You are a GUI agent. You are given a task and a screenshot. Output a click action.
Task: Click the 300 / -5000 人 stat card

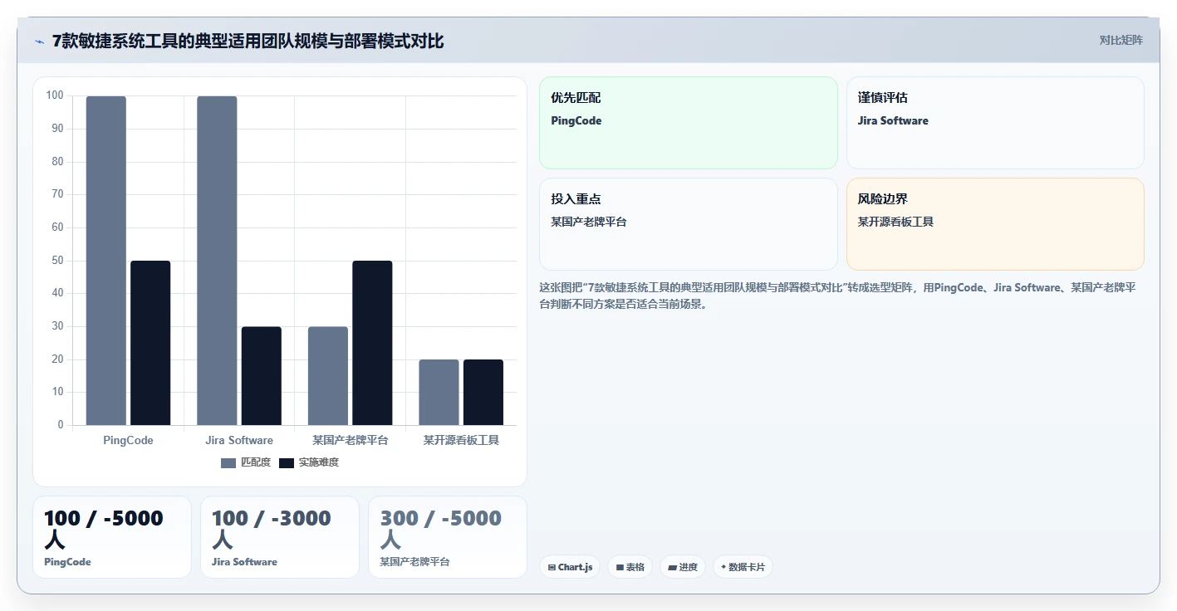click(448, 537)
